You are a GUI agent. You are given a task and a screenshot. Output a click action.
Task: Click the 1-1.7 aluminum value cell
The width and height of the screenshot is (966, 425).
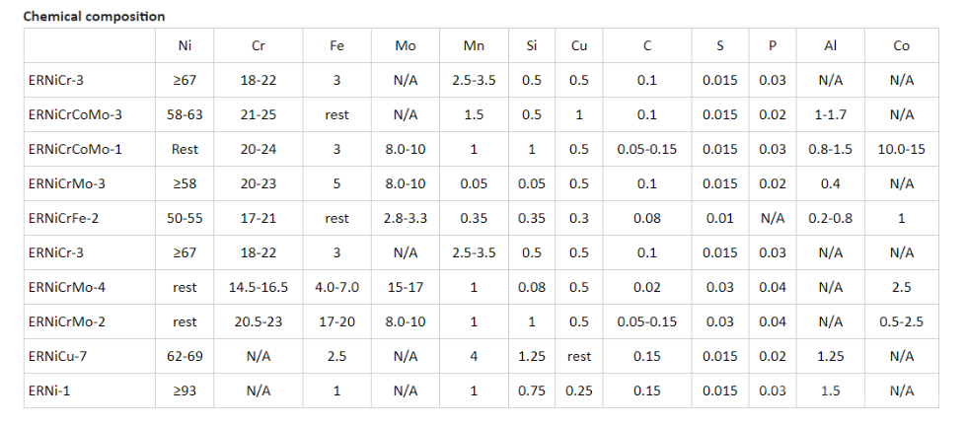click(x=830, y=114)
